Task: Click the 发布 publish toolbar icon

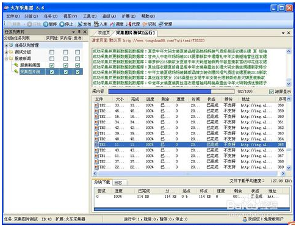Action: (x=80, y=24)
